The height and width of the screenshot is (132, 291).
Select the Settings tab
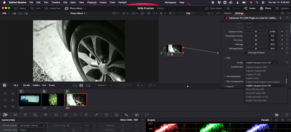(239, 13)
